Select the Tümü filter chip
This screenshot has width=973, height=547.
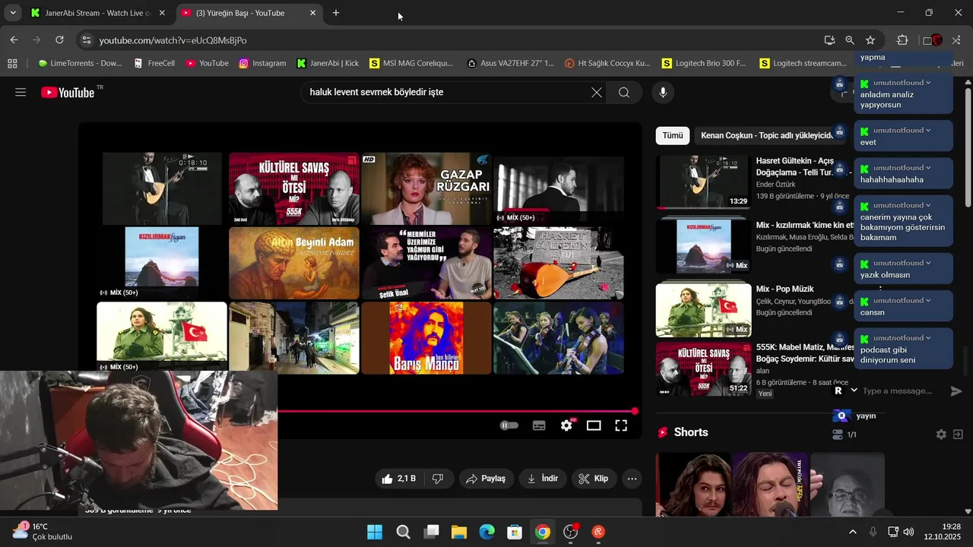click(672, 135)
